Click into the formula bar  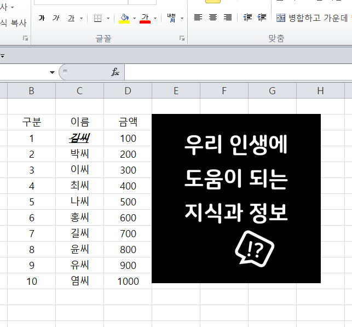pos(238,72)
